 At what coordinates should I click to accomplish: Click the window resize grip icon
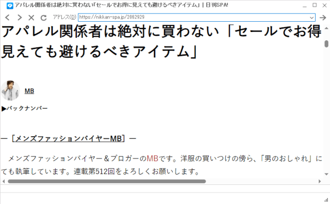click(326, 200)
